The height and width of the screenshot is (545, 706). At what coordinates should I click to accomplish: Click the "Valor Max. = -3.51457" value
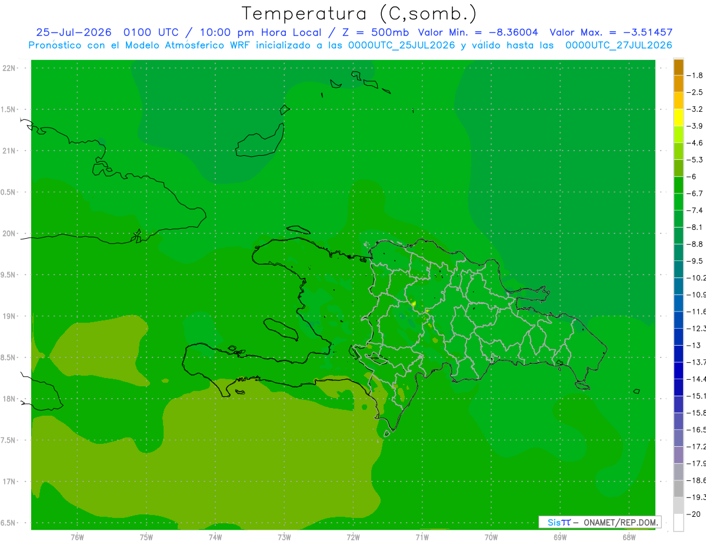[x=611, y=33]
